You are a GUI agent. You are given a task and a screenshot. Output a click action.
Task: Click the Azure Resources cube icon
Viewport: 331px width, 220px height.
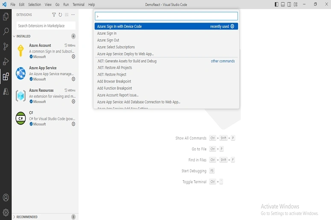click(x=21, y=96)
